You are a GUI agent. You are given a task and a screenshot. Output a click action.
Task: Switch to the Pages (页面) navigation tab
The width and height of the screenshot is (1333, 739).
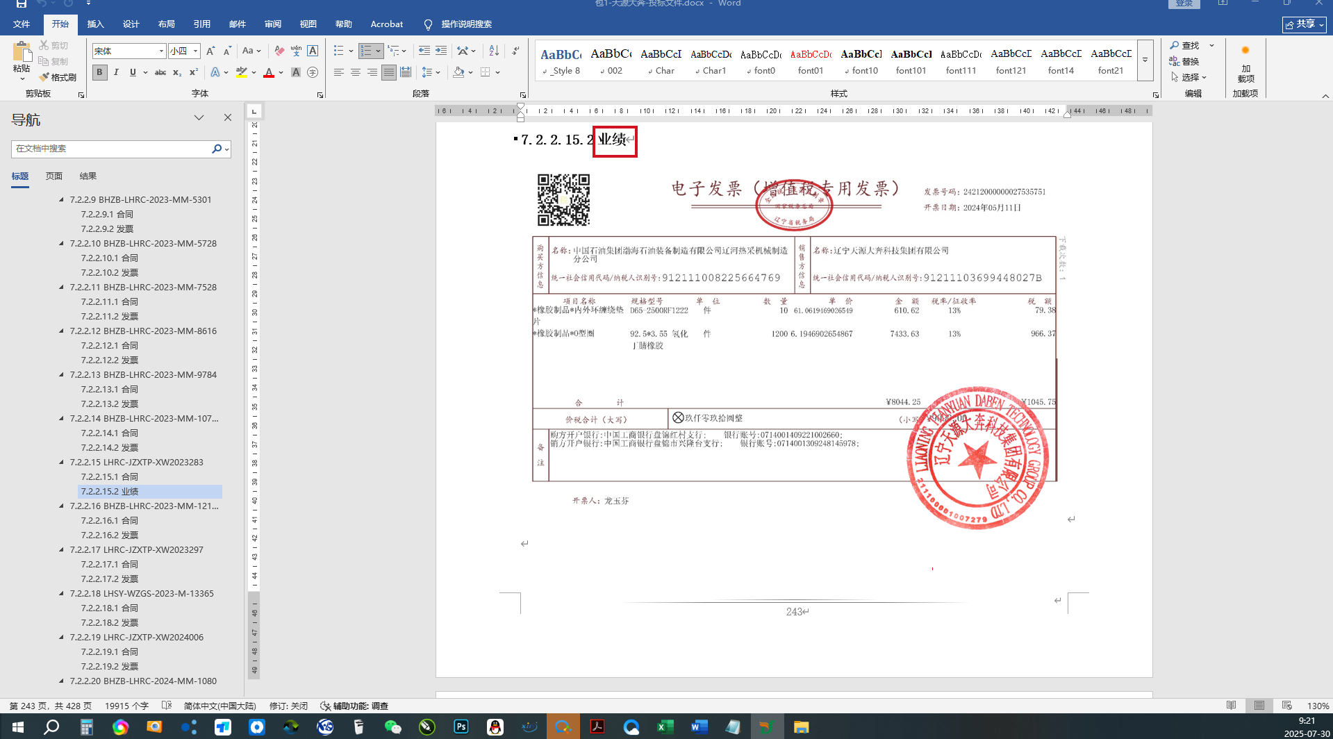(x=54, y=176)
